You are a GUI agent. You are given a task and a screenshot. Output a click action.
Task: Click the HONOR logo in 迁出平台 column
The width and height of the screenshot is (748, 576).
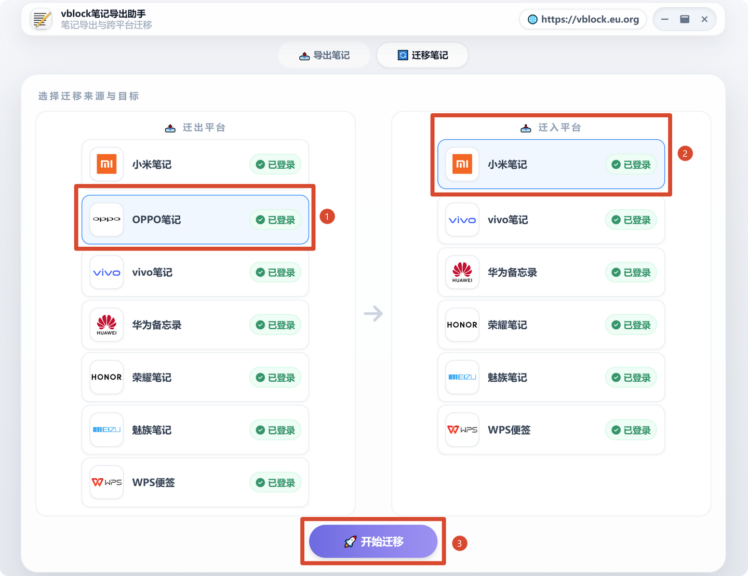coord(106,377)
